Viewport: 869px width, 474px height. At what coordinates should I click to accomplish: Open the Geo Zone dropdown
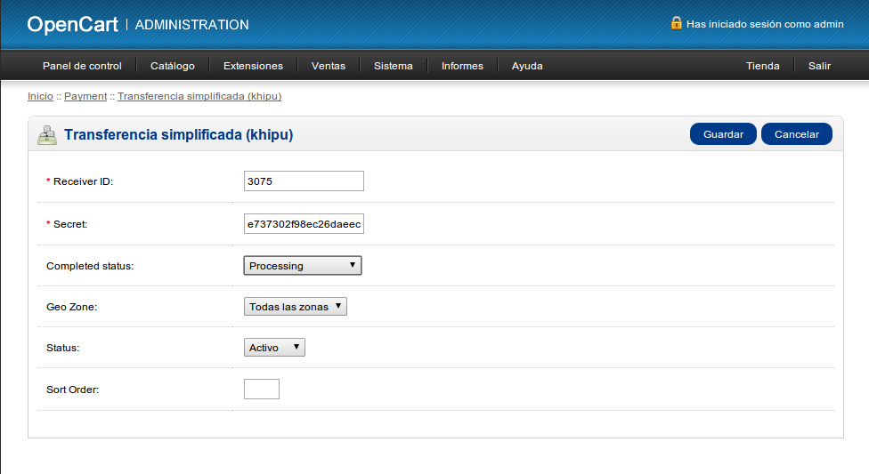point(296,306)
